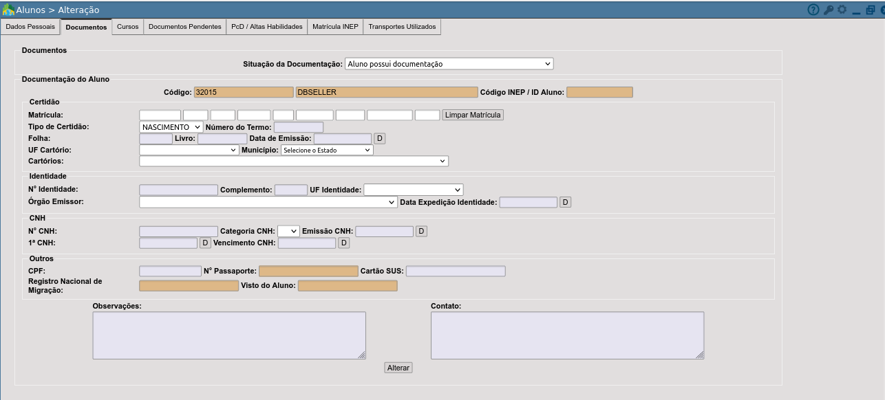Open date picker for Data Expedição Identidade
This screenshot has height=400, width=885.
pos(566,202)
